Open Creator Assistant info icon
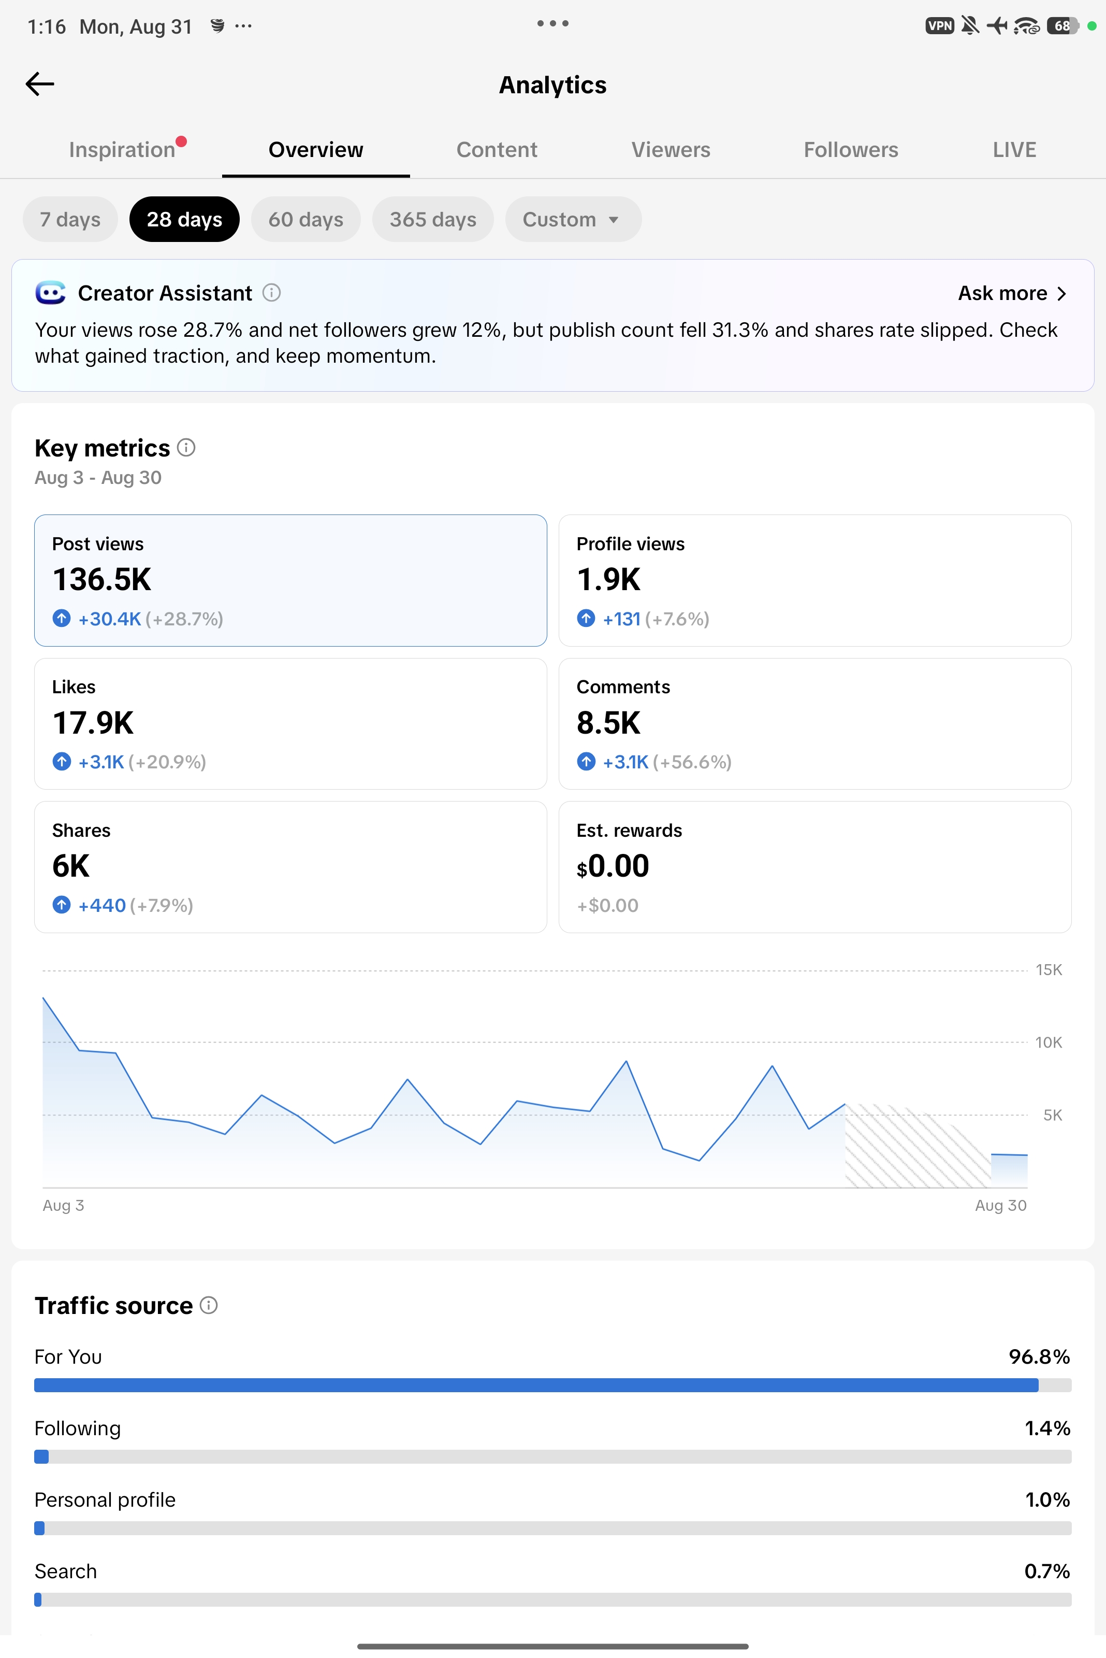Image resolution: width=1106 pixels, height=1658 pixels. pos(271,293)
